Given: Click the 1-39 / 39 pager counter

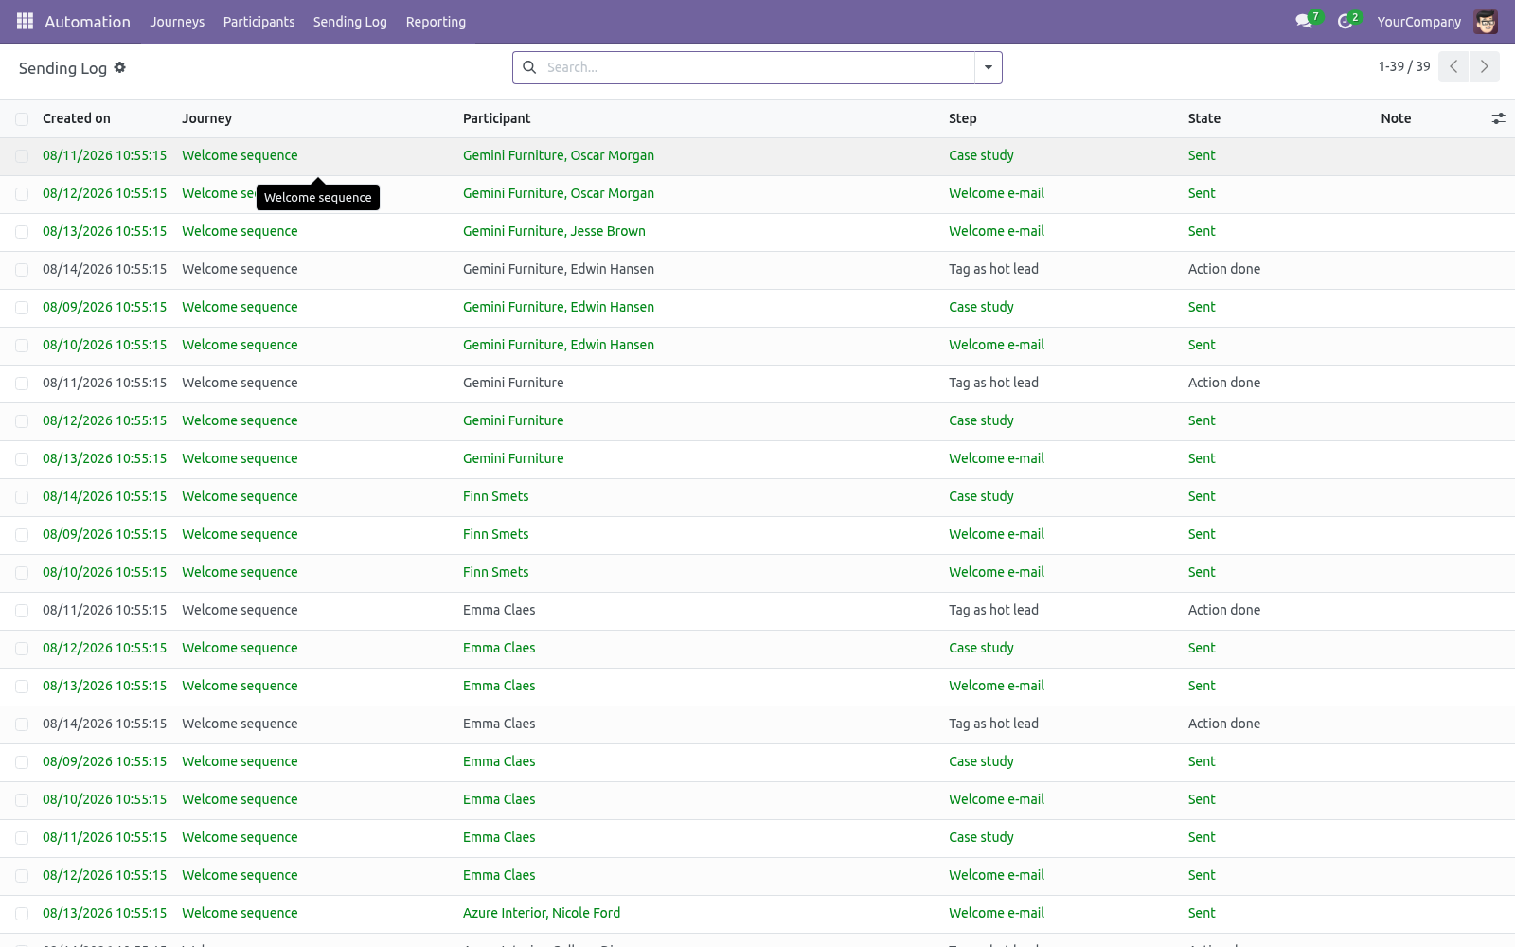Looking at the screenshot, I should tap(1404, 66).
